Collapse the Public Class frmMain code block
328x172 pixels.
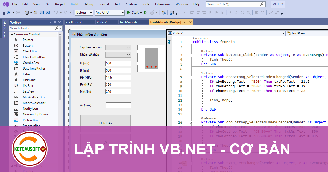click(x=191, y=42)
